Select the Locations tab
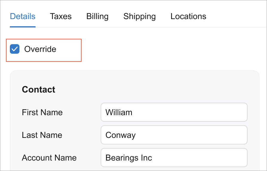The width and height of the screenshot is (267, 171). click(x=188, y=16)
